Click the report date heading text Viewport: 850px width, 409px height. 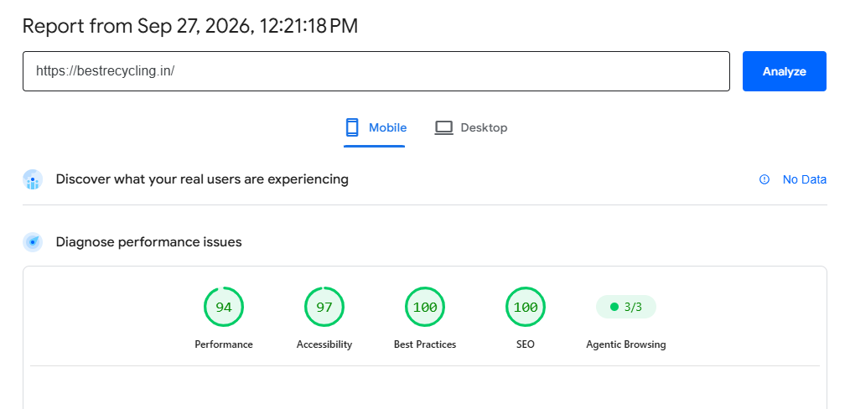pyautogui.click(x=190, y=26)
